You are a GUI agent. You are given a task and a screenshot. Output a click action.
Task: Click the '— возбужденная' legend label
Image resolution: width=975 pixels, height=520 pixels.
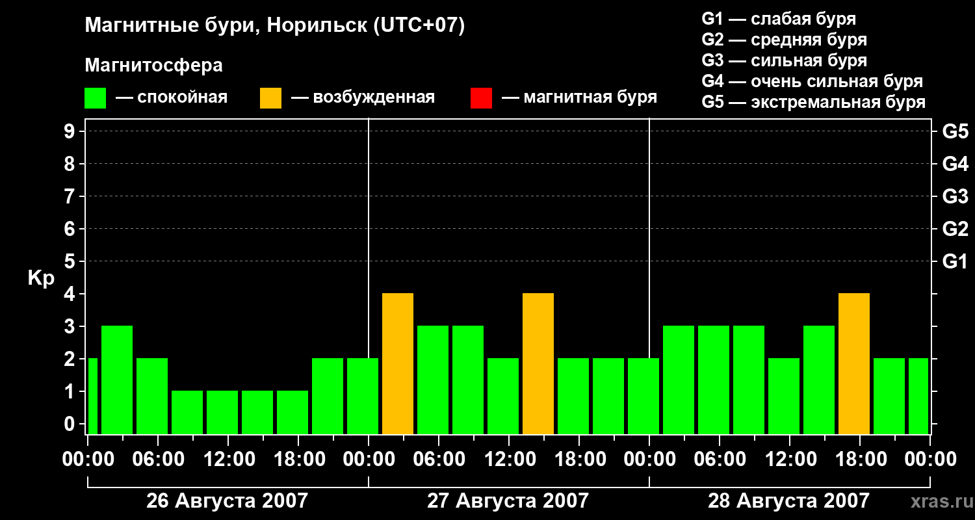click(363, 97)
